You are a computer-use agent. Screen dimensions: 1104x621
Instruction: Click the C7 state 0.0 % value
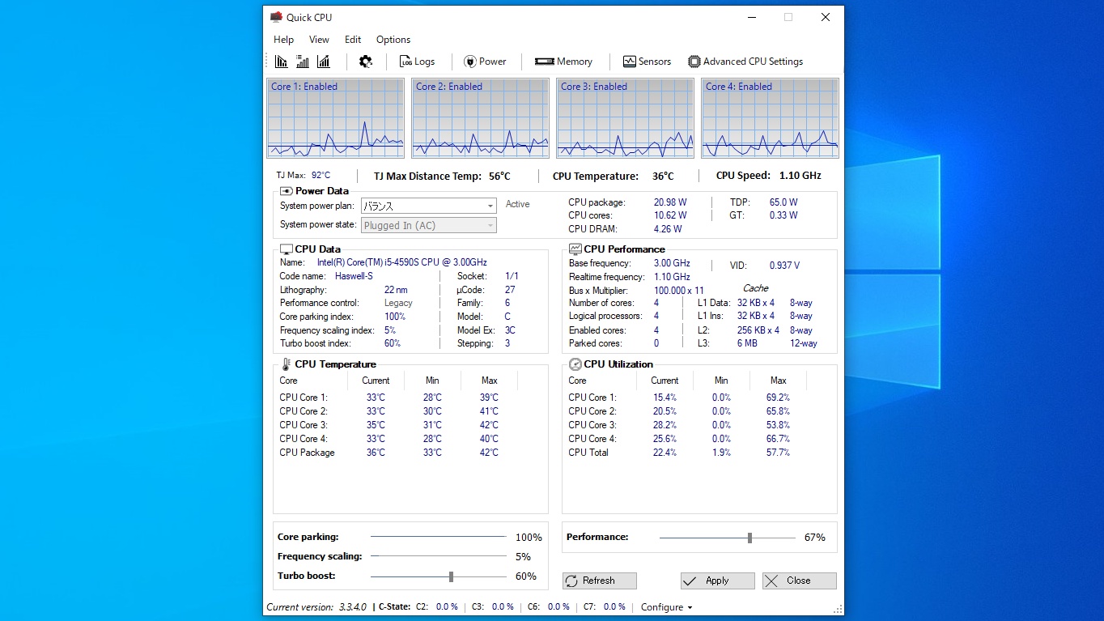click(x=614, y=607)
